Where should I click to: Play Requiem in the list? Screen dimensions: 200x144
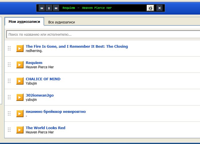(20, 65)
